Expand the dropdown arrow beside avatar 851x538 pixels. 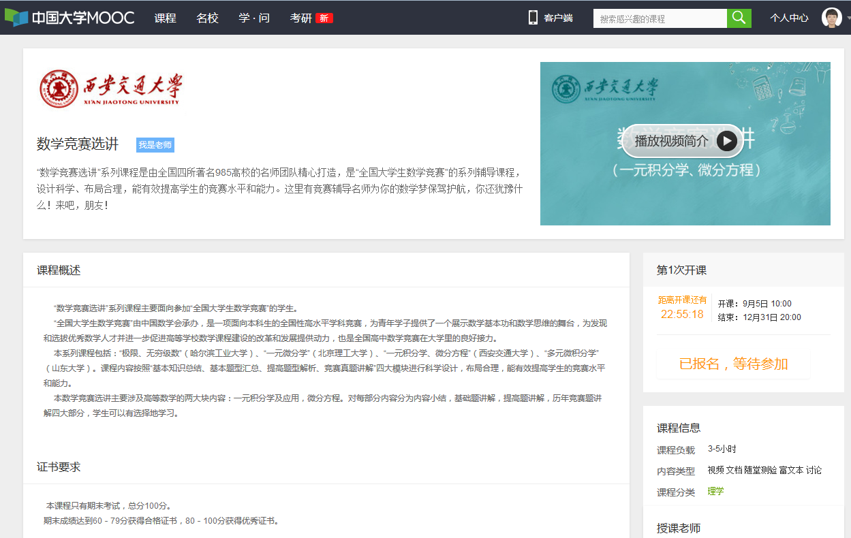(x=848, y=19)
